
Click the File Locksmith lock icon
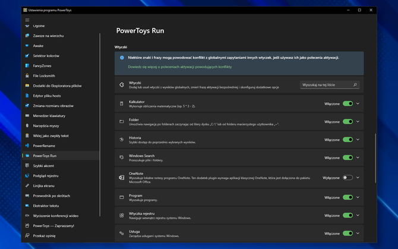point(27,75)
